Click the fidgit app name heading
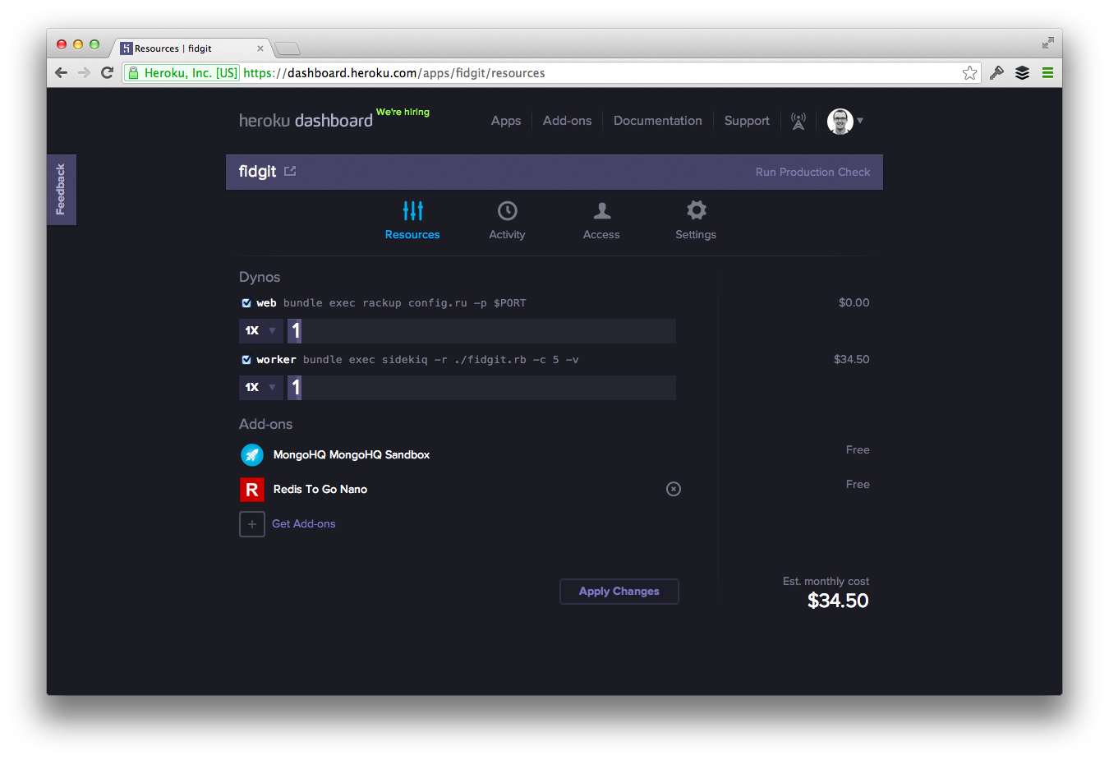Image resolution: width=1109 pixels, height=760 pixels. (257, 172)
